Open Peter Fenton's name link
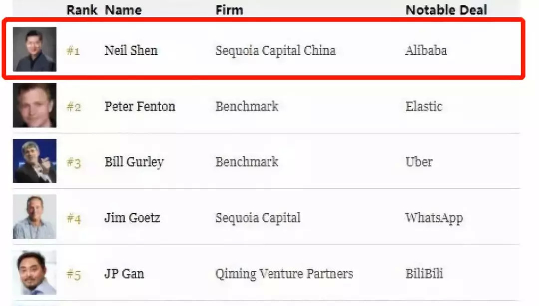 [x=140, y=106]
